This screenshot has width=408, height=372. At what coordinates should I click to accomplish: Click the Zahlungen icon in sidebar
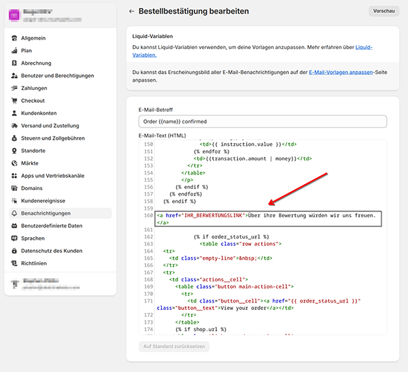coord(14,88)
